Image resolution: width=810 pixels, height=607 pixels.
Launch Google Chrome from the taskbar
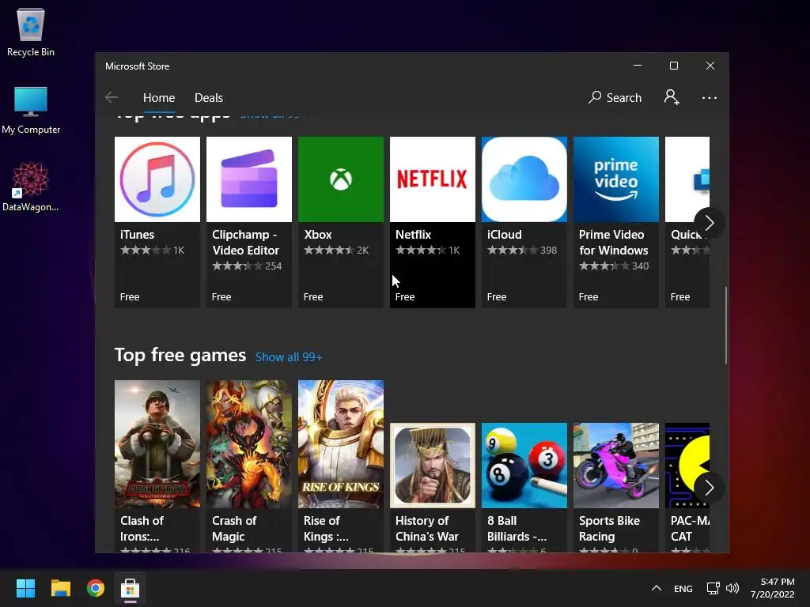[x=96, y=588]
